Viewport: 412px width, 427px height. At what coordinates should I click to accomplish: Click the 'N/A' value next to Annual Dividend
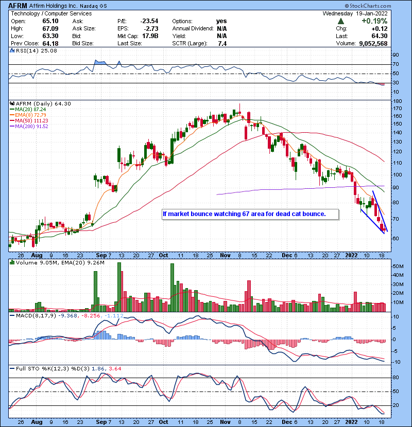point(221,28)
